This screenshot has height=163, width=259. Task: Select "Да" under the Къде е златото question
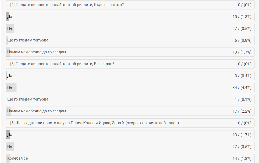tap(10, 17)
